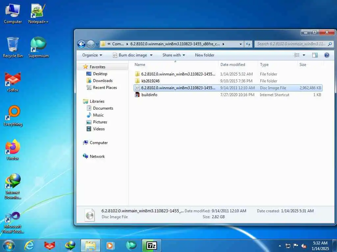Open Supermium from the taskbar
337x252 pixels.
[131, 245]
